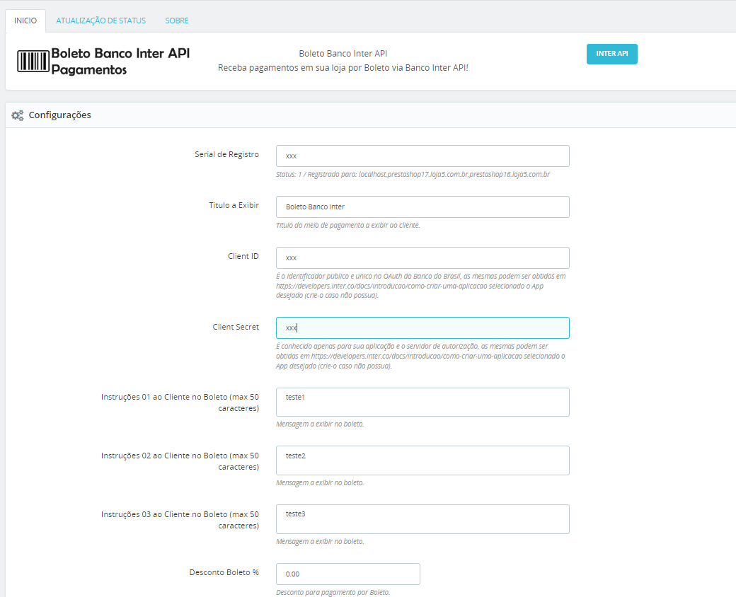The height and width of the screenshot is (597, 736).
Task: Click the INTER API button
Action: 611,54
